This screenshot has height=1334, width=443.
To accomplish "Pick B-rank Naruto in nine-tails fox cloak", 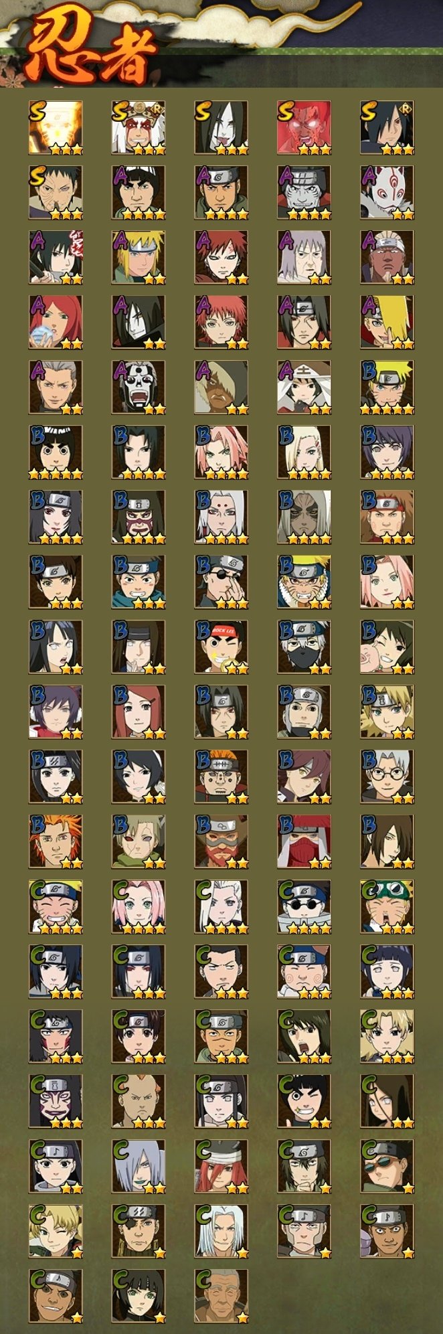I will (x=304, y=582).
